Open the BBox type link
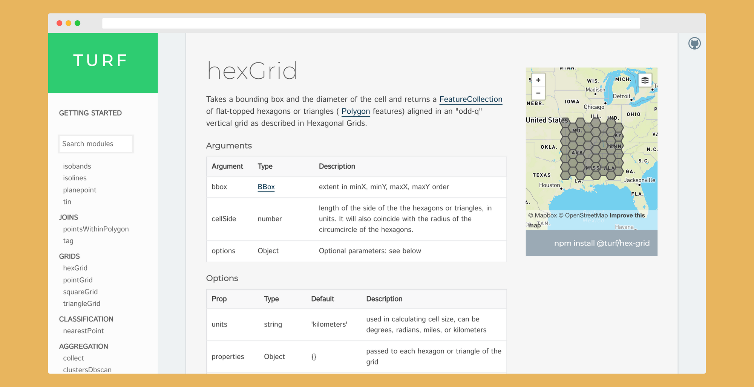The width and height of the screenshot is (754, 387). (266, 187)
